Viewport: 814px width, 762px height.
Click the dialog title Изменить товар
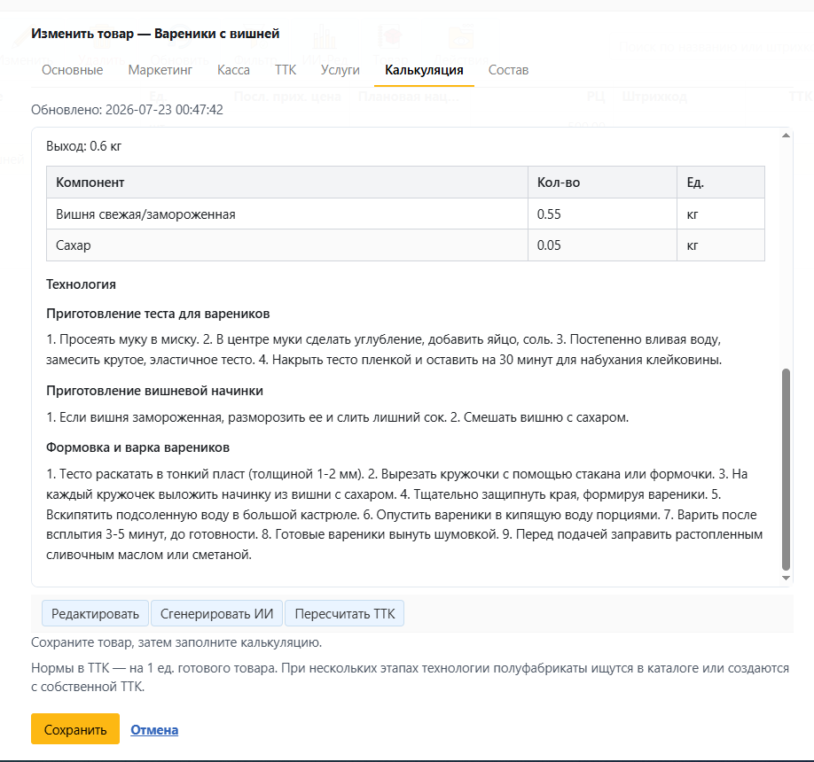155,34
